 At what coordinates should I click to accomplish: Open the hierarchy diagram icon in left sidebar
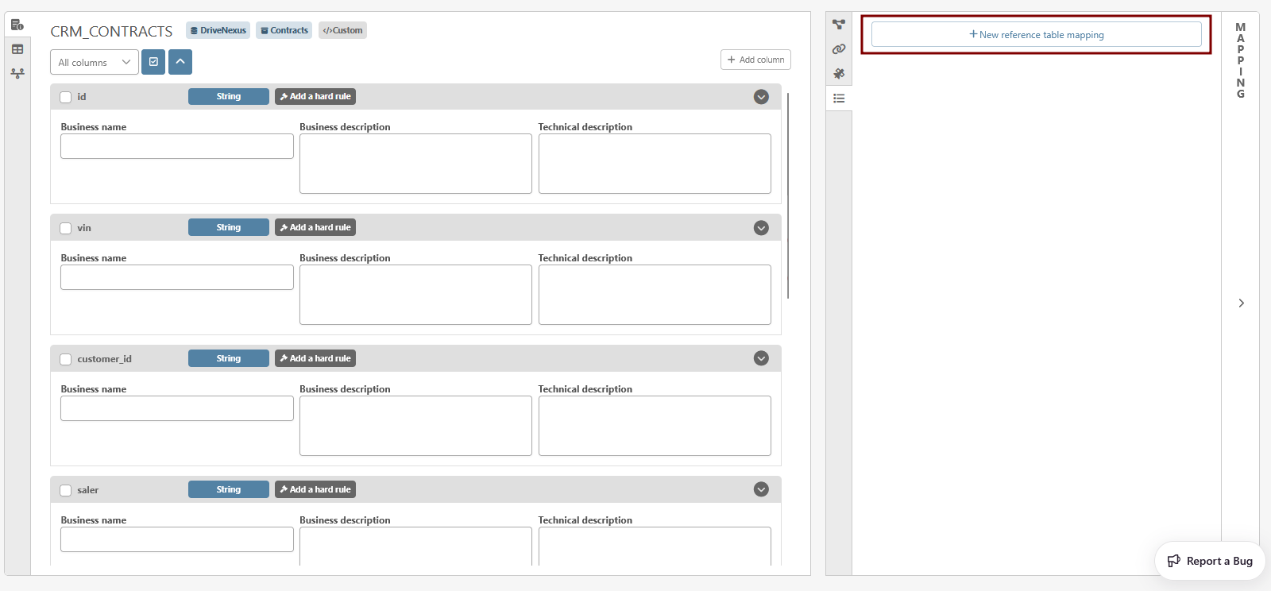pyautogui.click(x=17, y=73)
